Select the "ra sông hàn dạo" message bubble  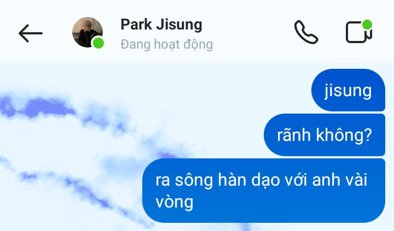pyautogui.click(x=264, y=191)
